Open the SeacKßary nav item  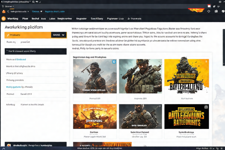click(x=97, y=18)
